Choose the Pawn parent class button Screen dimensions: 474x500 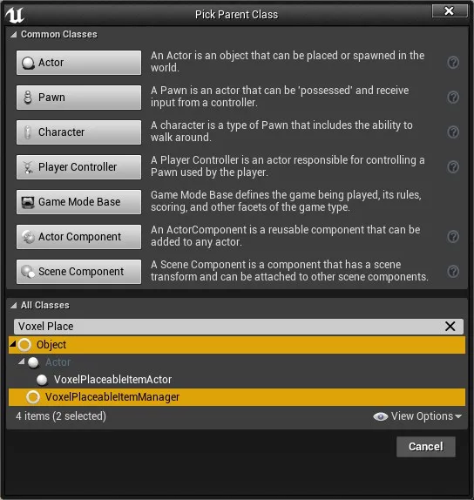pos(78,98)
